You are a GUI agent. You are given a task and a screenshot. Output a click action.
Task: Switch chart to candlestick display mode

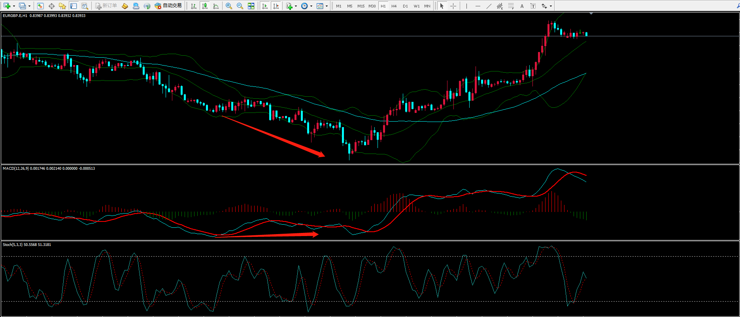[x=205, y=6]
